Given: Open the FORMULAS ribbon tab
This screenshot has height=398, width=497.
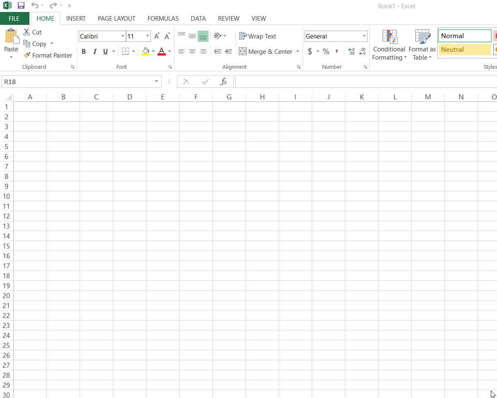Looking at the screenshot, I should tap(163, 18).
